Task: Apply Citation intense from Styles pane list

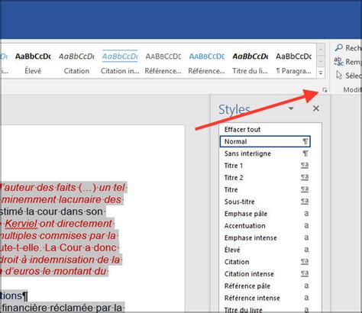Action: (265, 274)
